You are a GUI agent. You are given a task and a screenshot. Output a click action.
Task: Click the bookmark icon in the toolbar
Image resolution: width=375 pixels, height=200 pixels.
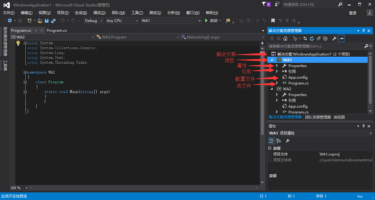(x=273, y=21)
